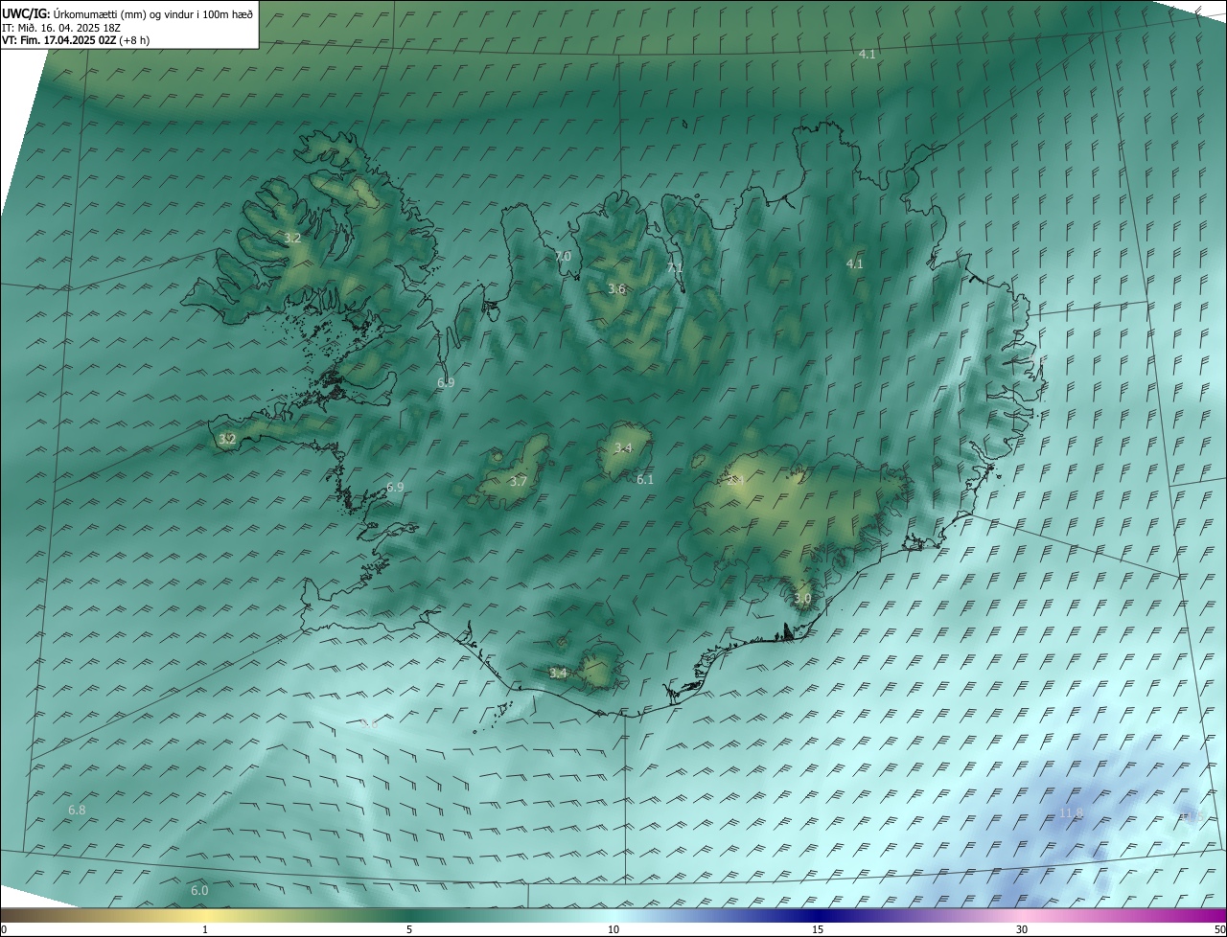Click the 7.1 value label

[x=675, y=268]
